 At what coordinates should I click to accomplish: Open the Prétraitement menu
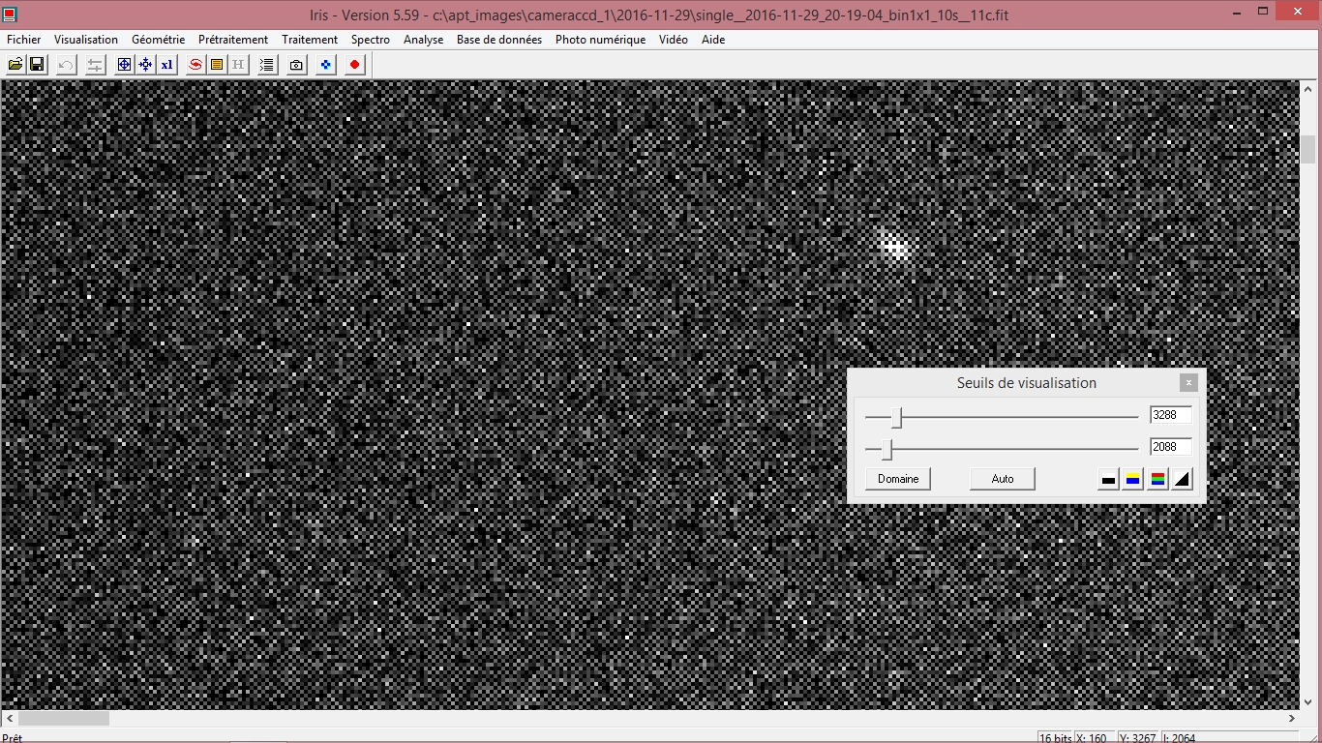tap(233, 40)
